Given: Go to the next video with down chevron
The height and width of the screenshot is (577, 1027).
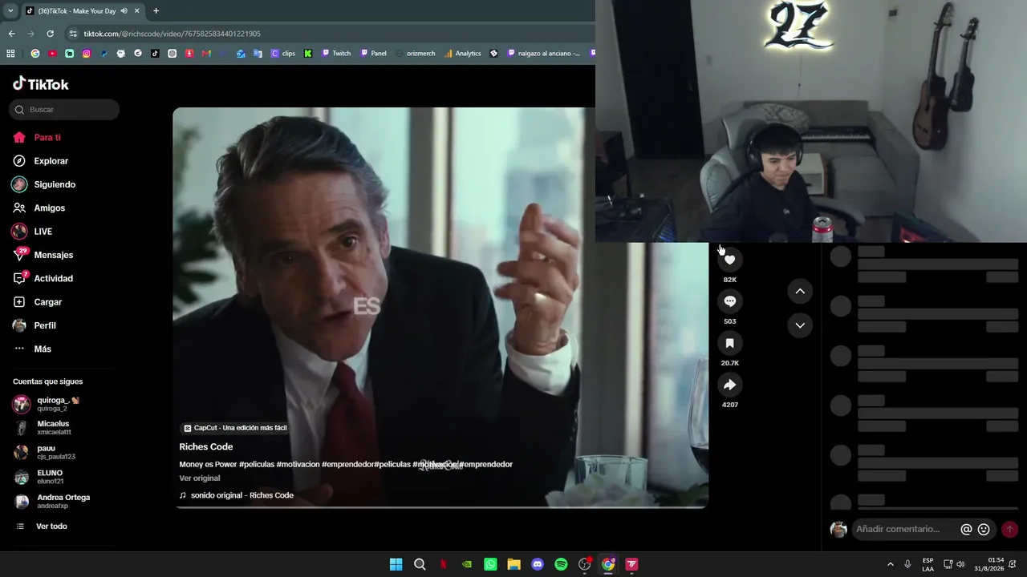Looking at the screenshot, I should (800, 325).
